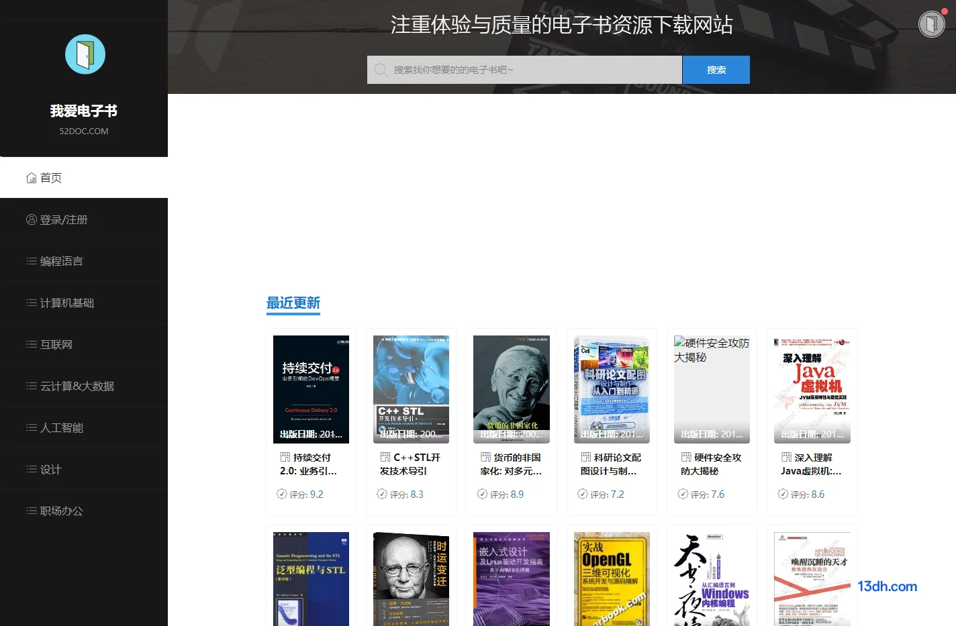Click the 货币的非国家化 book cover

pyautogui.click(x=512, y=389)
